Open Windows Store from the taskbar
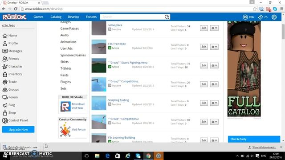 tap(118, 156)
